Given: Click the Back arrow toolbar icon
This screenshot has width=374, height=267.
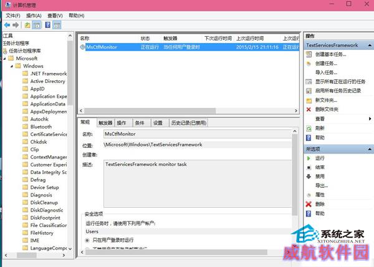Looking at the screenshot, I should click(7, 25).
